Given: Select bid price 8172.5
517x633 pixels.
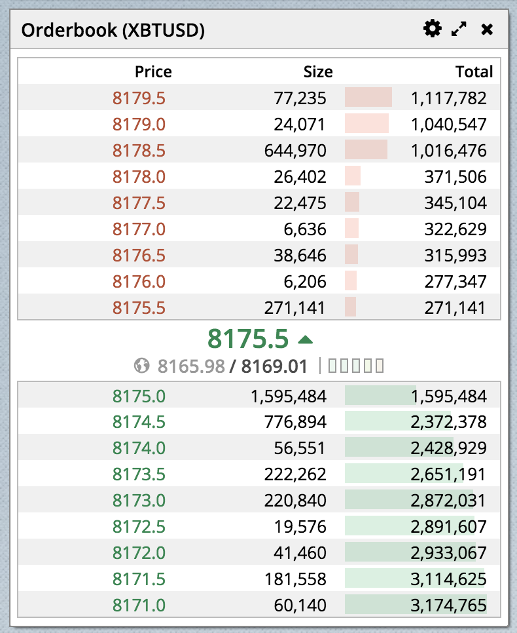Looking at the screenshot, I should point(139,527).
